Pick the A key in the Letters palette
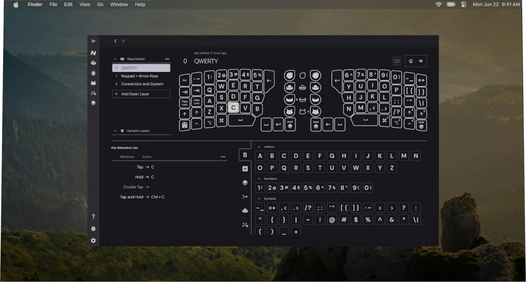Screen dimensions: 526x282 (260, 156)
